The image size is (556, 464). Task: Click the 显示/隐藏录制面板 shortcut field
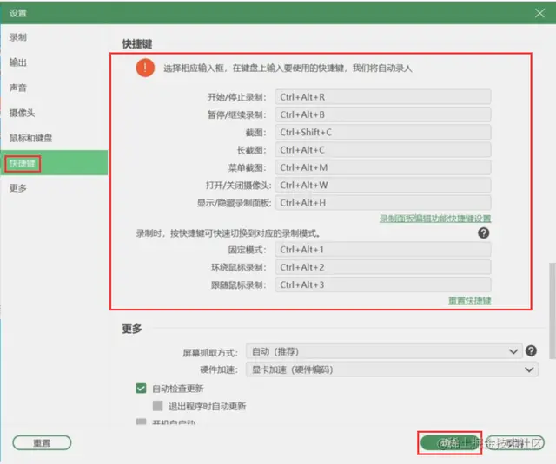pyautogui.click(x=382, y=203)
